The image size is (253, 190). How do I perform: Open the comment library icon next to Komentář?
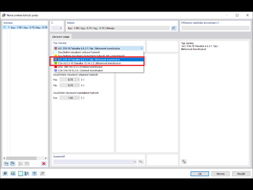pos(141,162)
